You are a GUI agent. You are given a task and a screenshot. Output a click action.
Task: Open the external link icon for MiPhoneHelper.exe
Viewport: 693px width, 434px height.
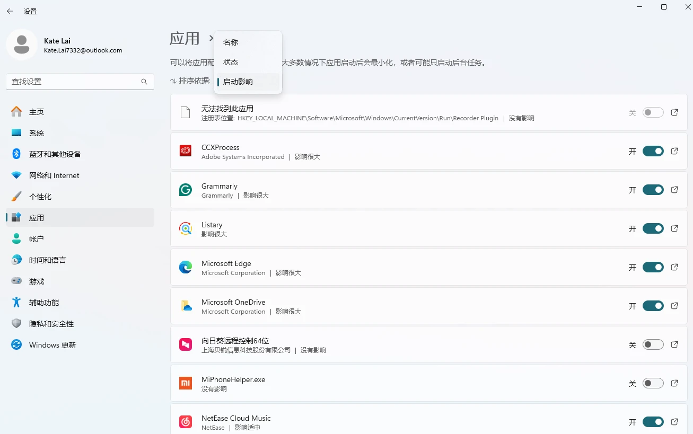[x=674, y=383]
